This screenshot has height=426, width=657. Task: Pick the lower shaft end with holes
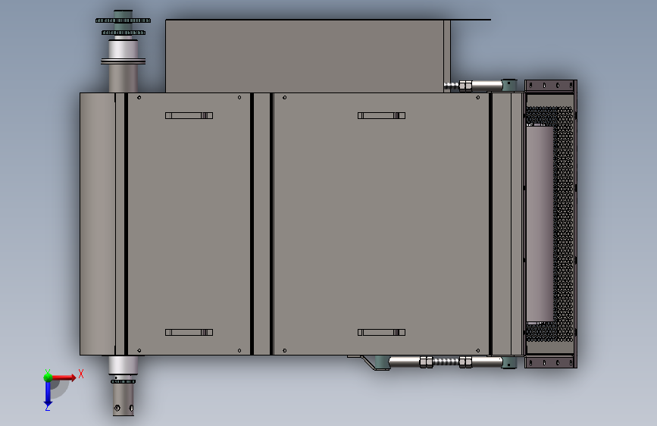[124, 400]
